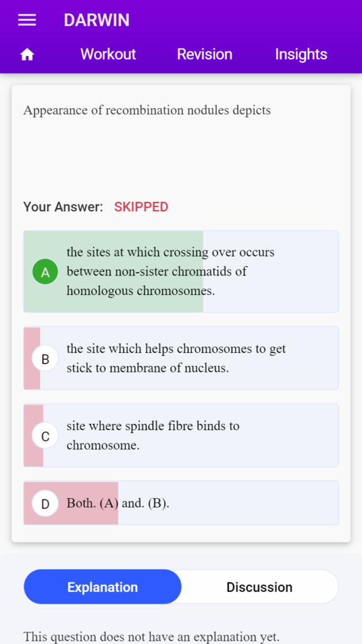Click the green response bar on option A
Image resolution: width=362 pixels, height=644 pixels.
(x=113, y=272)
